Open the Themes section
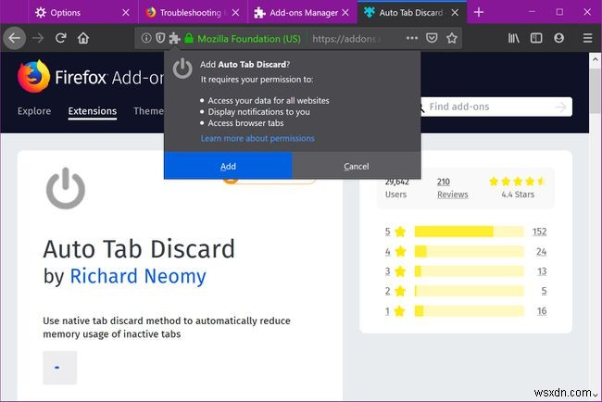Viewport: 602px width, 402px height. tap(148, 111)
